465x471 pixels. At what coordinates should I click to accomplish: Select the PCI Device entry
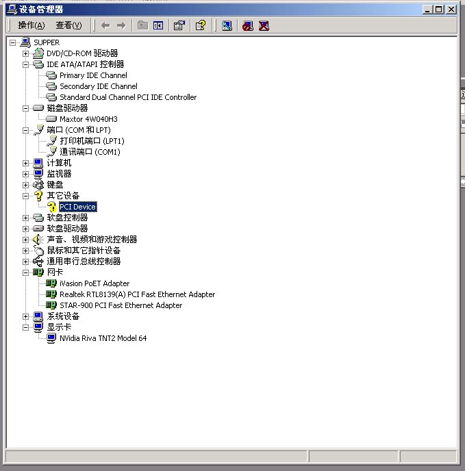[78, 207]
